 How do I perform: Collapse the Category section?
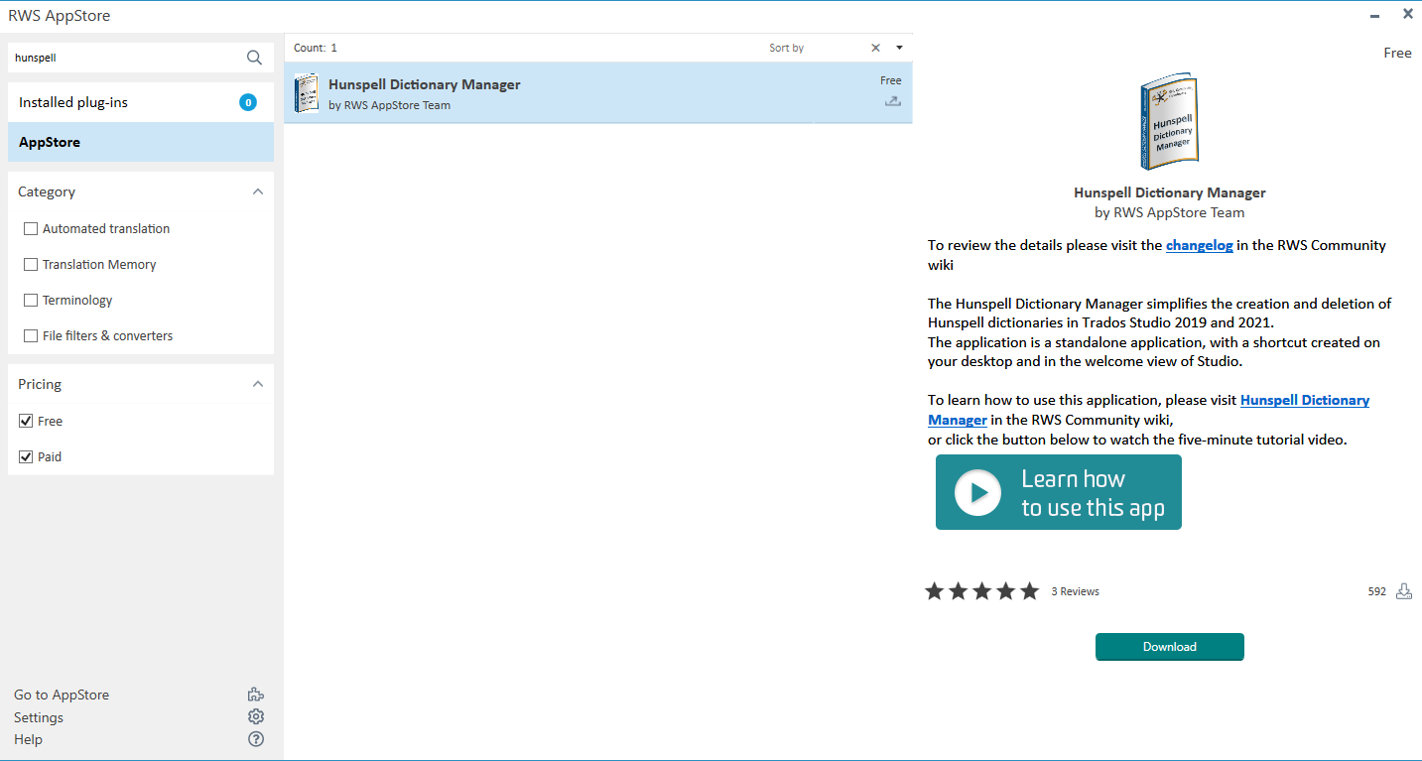258,191
